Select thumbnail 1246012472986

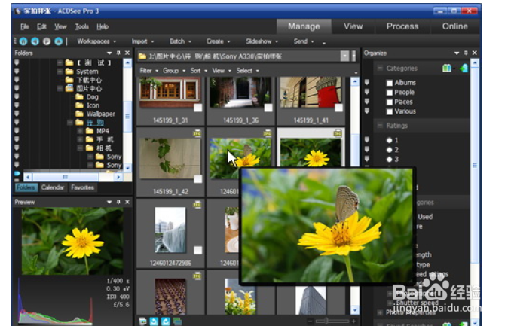(170, 233)
